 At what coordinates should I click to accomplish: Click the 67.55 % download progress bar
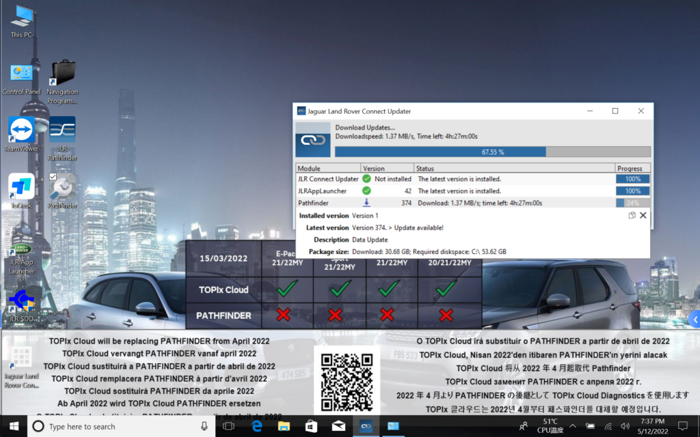coord(492,152)
